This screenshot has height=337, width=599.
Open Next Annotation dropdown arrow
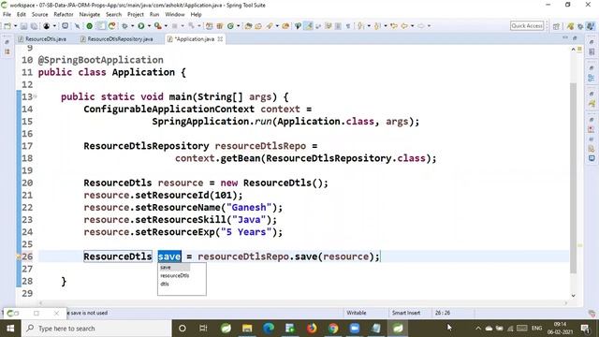click(369, 26)
